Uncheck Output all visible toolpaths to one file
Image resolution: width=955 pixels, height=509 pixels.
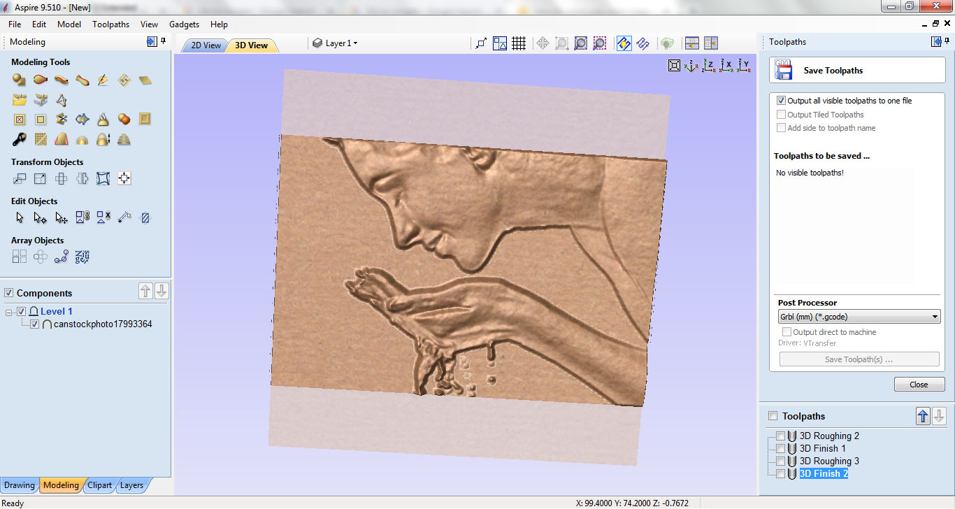coord(782,101)
